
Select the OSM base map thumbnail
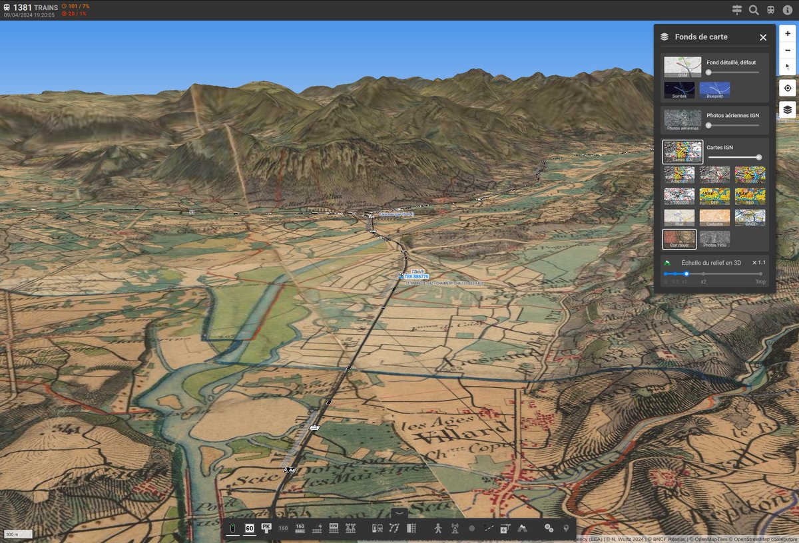[x=682, y=67]
